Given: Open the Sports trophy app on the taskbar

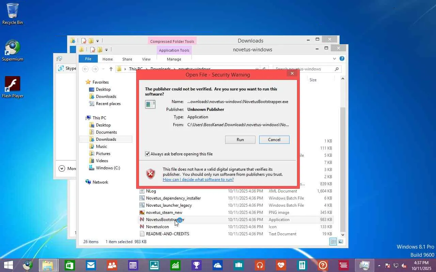Looking at the screenshot, I should [x=196, y=265].
